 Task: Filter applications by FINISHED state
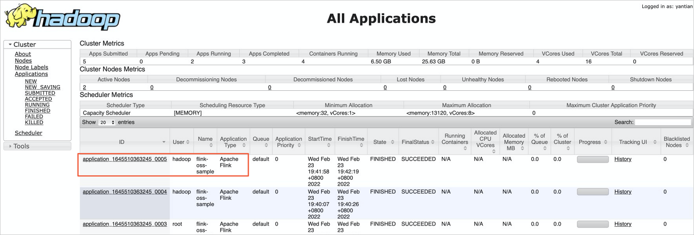click(37, 111)
